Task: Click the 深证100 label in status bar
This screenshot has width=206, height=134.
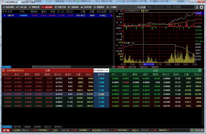Action: point(136,130)
